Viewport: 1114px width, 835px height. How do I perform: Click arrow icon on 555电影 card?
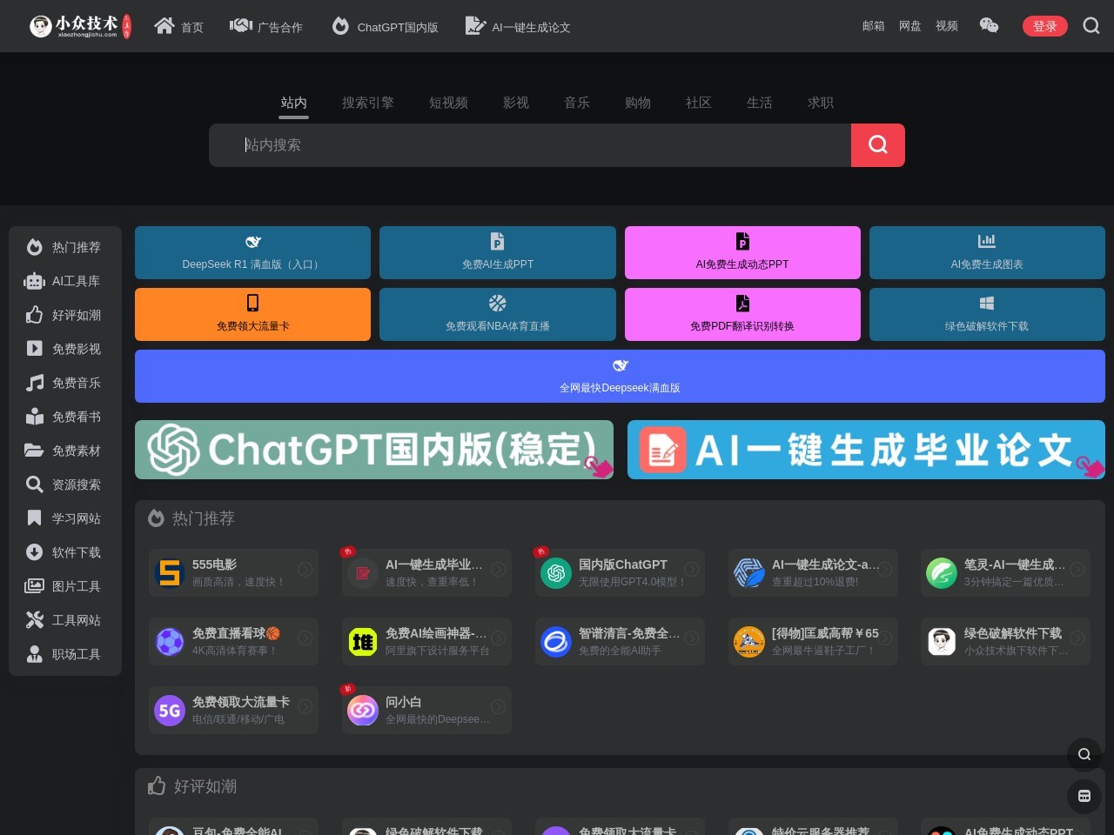point(305,570)
